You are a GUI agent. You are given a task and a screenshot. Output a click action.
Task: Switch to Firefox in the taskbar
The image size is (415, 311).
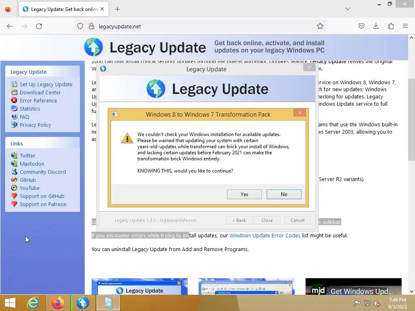(58, 303)
